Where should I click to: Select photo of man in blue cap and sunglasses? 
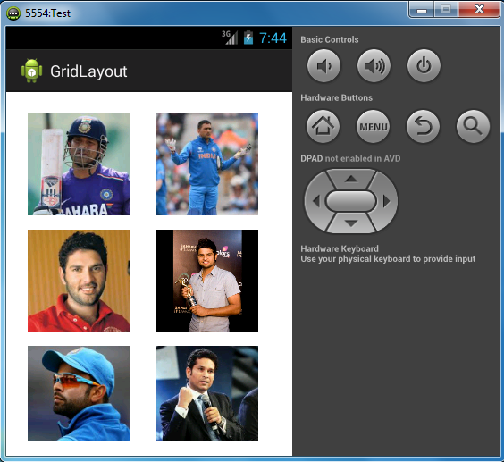pos(79,393)
